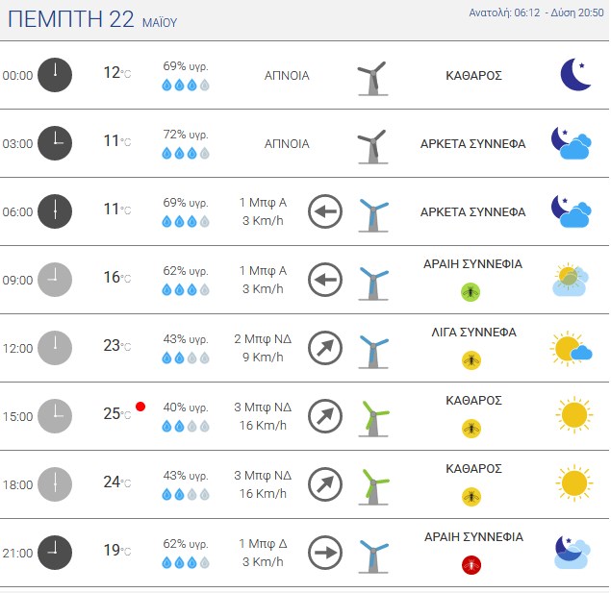Select the sun icon in 15:00 row
611x593 pixels.
[x=574, y=415]
